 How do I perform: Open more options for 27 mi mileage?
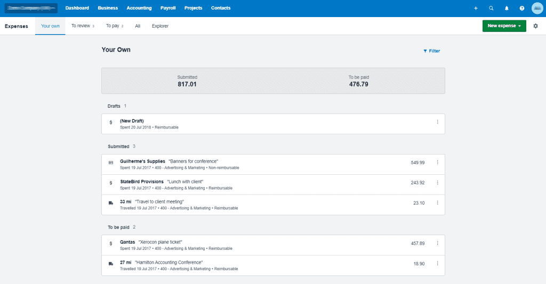[437, 263]
